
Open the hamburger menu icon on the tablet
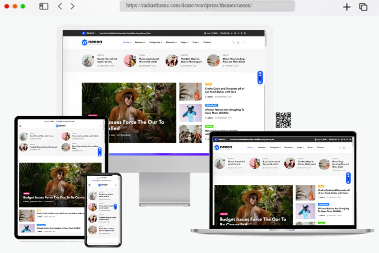(21, 126)
